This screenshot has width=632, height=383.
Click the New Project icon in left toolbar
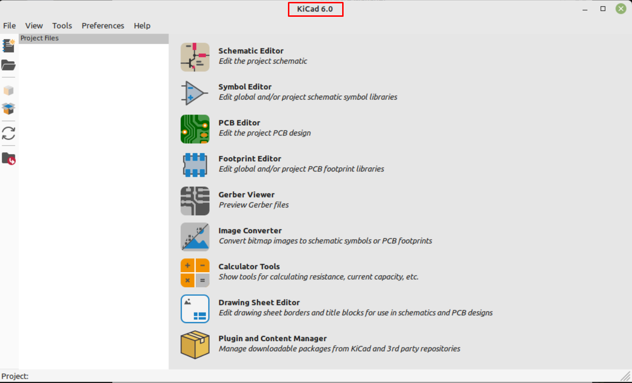[x=9, y=46]
